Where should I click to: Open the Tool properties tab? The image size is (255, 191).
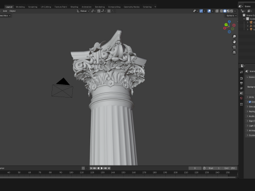(x=241, y=72)
